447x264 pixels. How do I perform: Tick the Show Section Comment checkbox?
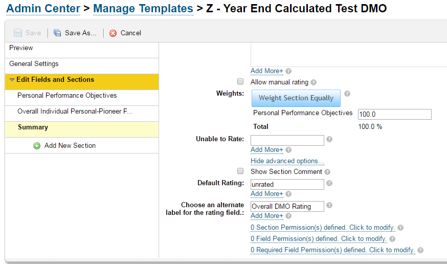coord(240,171)
